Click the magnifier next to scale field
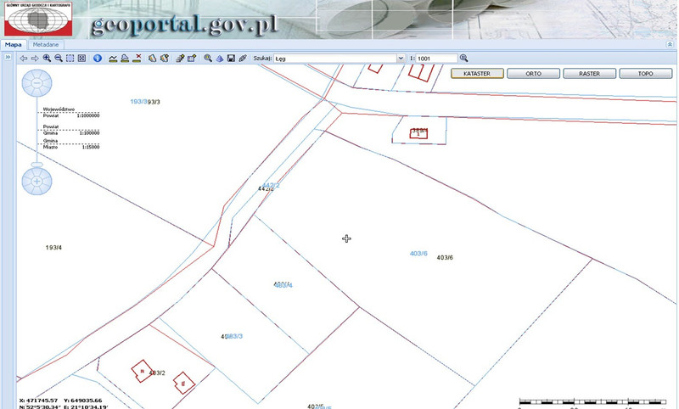Screen dimensions: 679x409 (x=464, y=59)
